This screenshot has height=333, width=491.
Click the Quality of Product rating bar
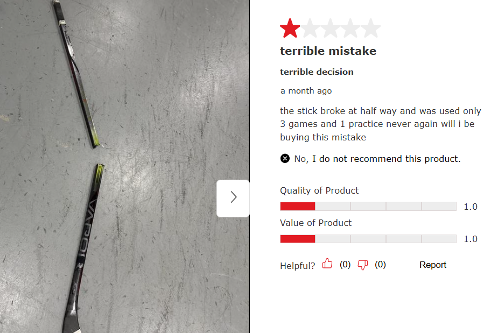pyautogui.click(x=368, y=206)
